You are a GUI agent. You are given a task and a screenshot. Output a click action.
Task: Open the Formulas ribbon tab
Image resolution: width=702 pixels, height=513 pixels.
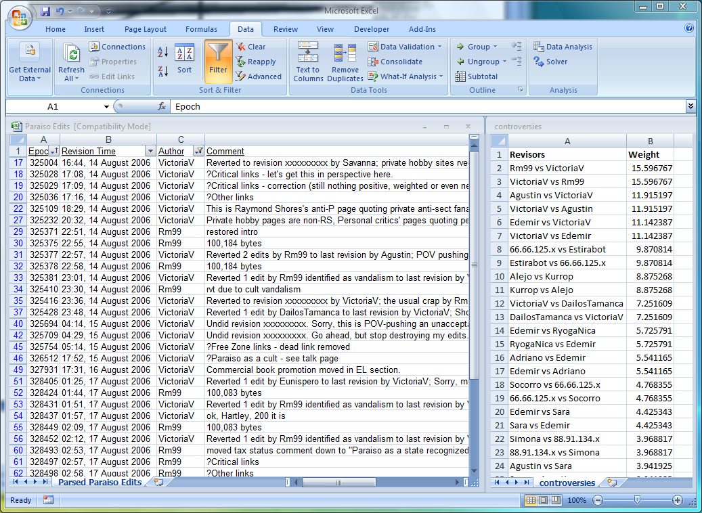click(x=201, y=29)
